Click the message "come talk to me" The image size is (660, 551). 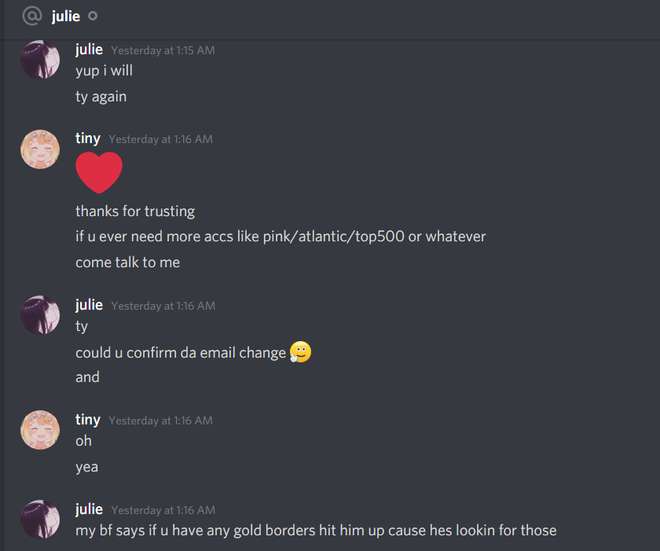tap(127, 263)
